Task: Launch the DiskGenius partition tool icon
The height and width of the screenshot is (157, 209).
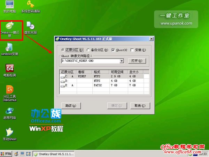Action: pyautogui.click(x=10, y=93)
